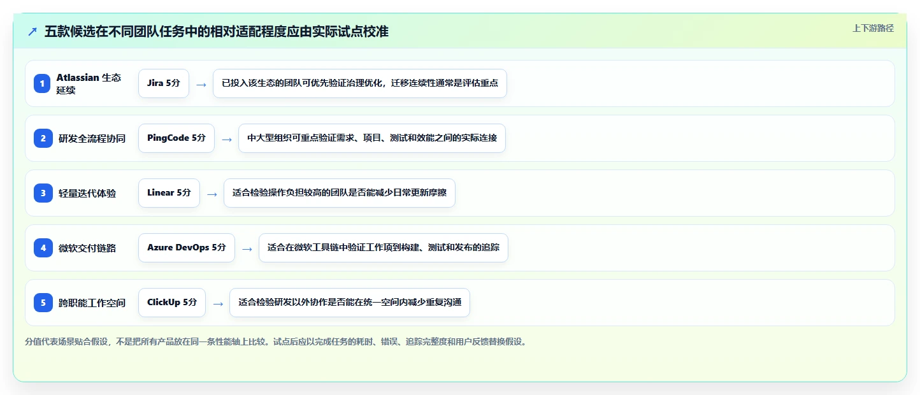Click the arrow after ClickUp 5分

click(x=217, y=303)
